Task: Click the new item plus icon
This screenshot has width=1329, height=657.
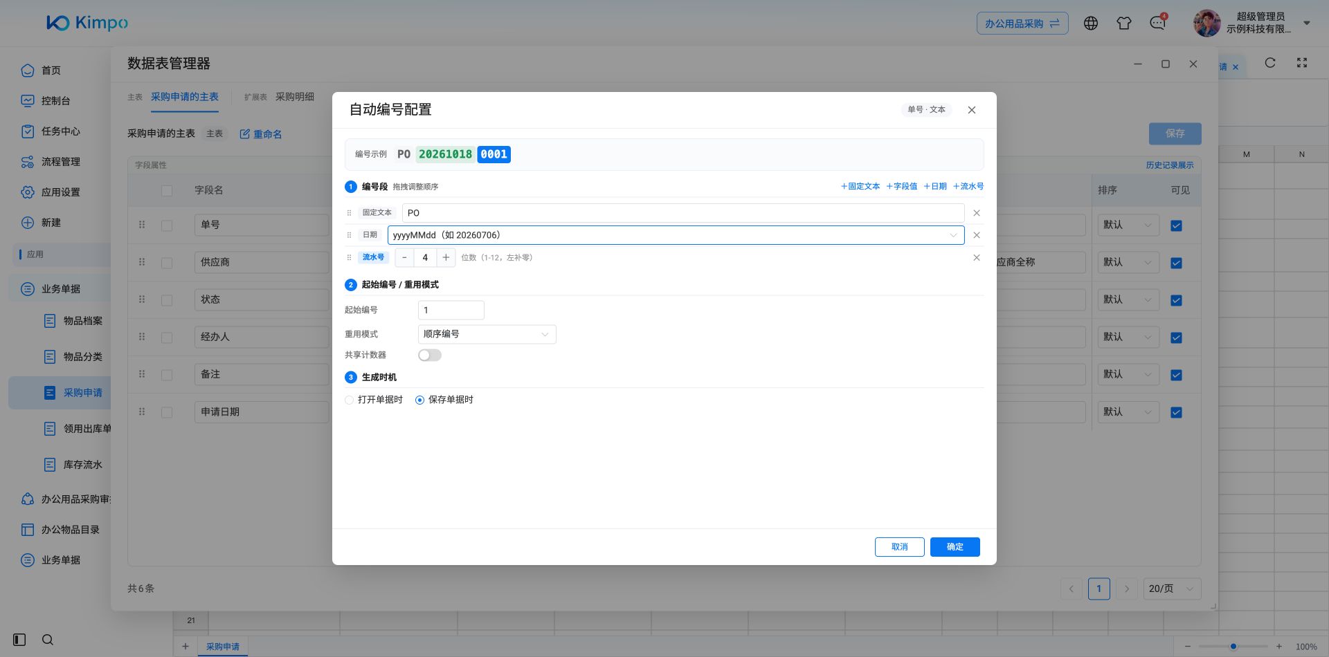Action: click(28, 223)
